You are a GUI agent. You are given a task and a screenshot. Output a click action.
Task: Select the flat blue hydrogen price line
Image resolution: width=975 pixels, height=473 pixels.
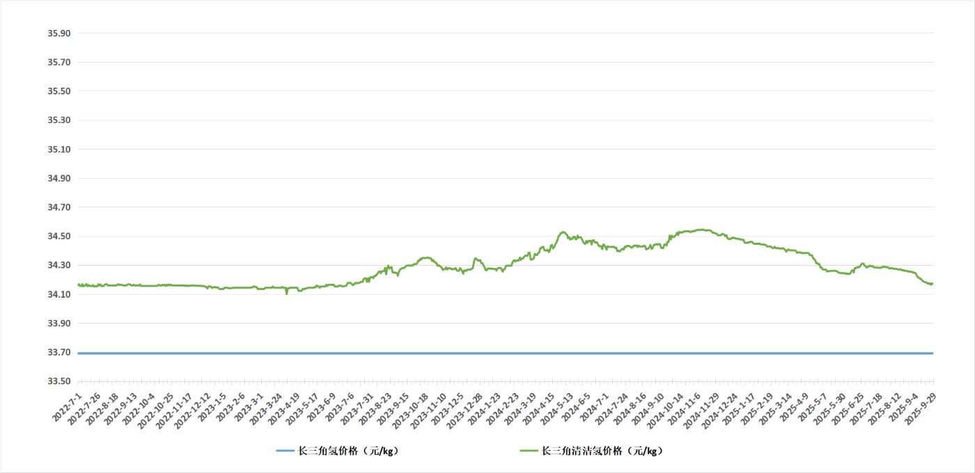pyautogui.click(x=487, y=353)
